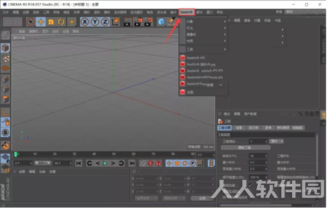Click the 缩放工程 button
Image resolution: width=327 pixels, height=208 pixels.
(x=246, y=148)
